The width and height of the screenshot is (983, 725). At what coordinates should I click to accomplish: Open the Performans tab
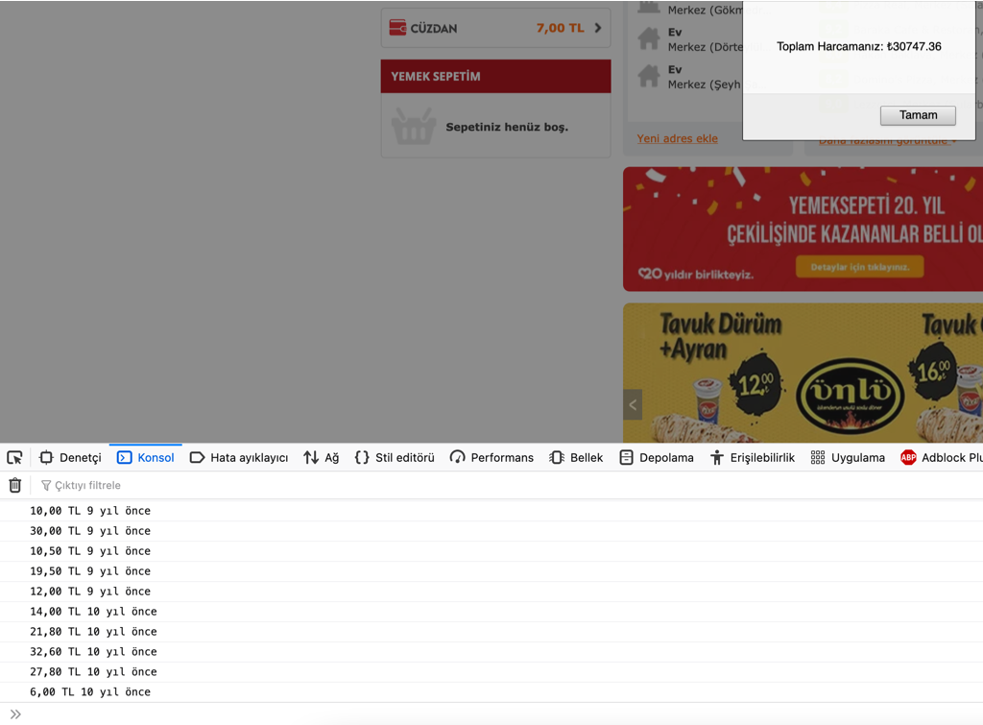coord(492,458)
